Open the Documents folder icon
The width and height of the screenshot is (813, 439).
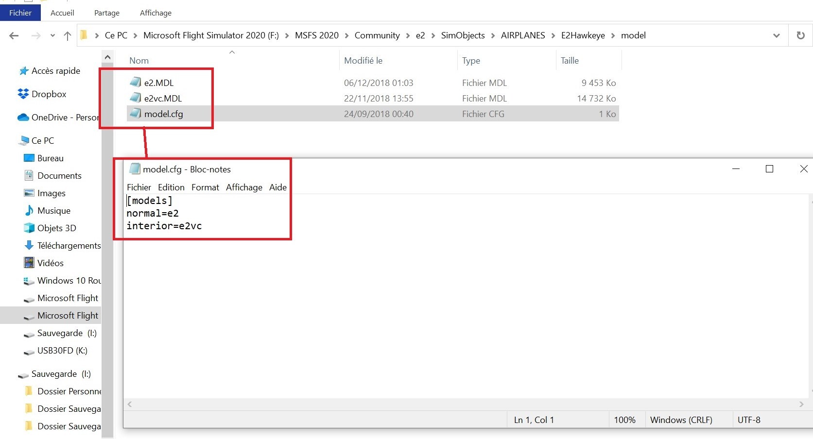pyautogui.click(x=29, y=175)
